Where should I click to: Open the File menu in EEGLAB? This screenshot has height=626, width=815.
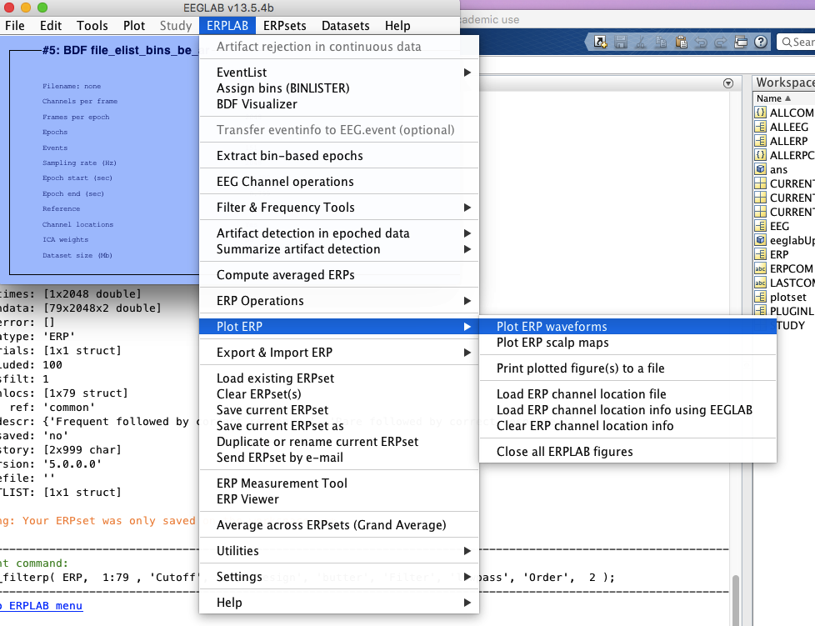point(14,26)
